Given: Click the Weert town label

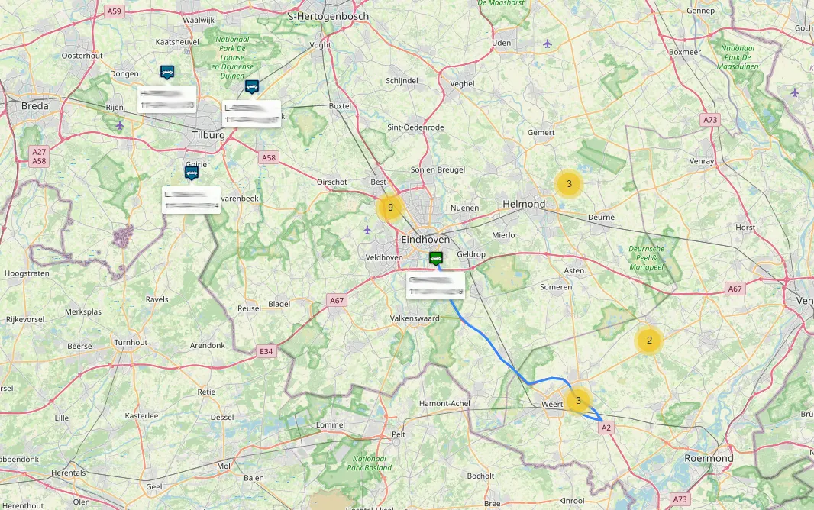Looking at the screenshot, I should [x=552, y=404].
